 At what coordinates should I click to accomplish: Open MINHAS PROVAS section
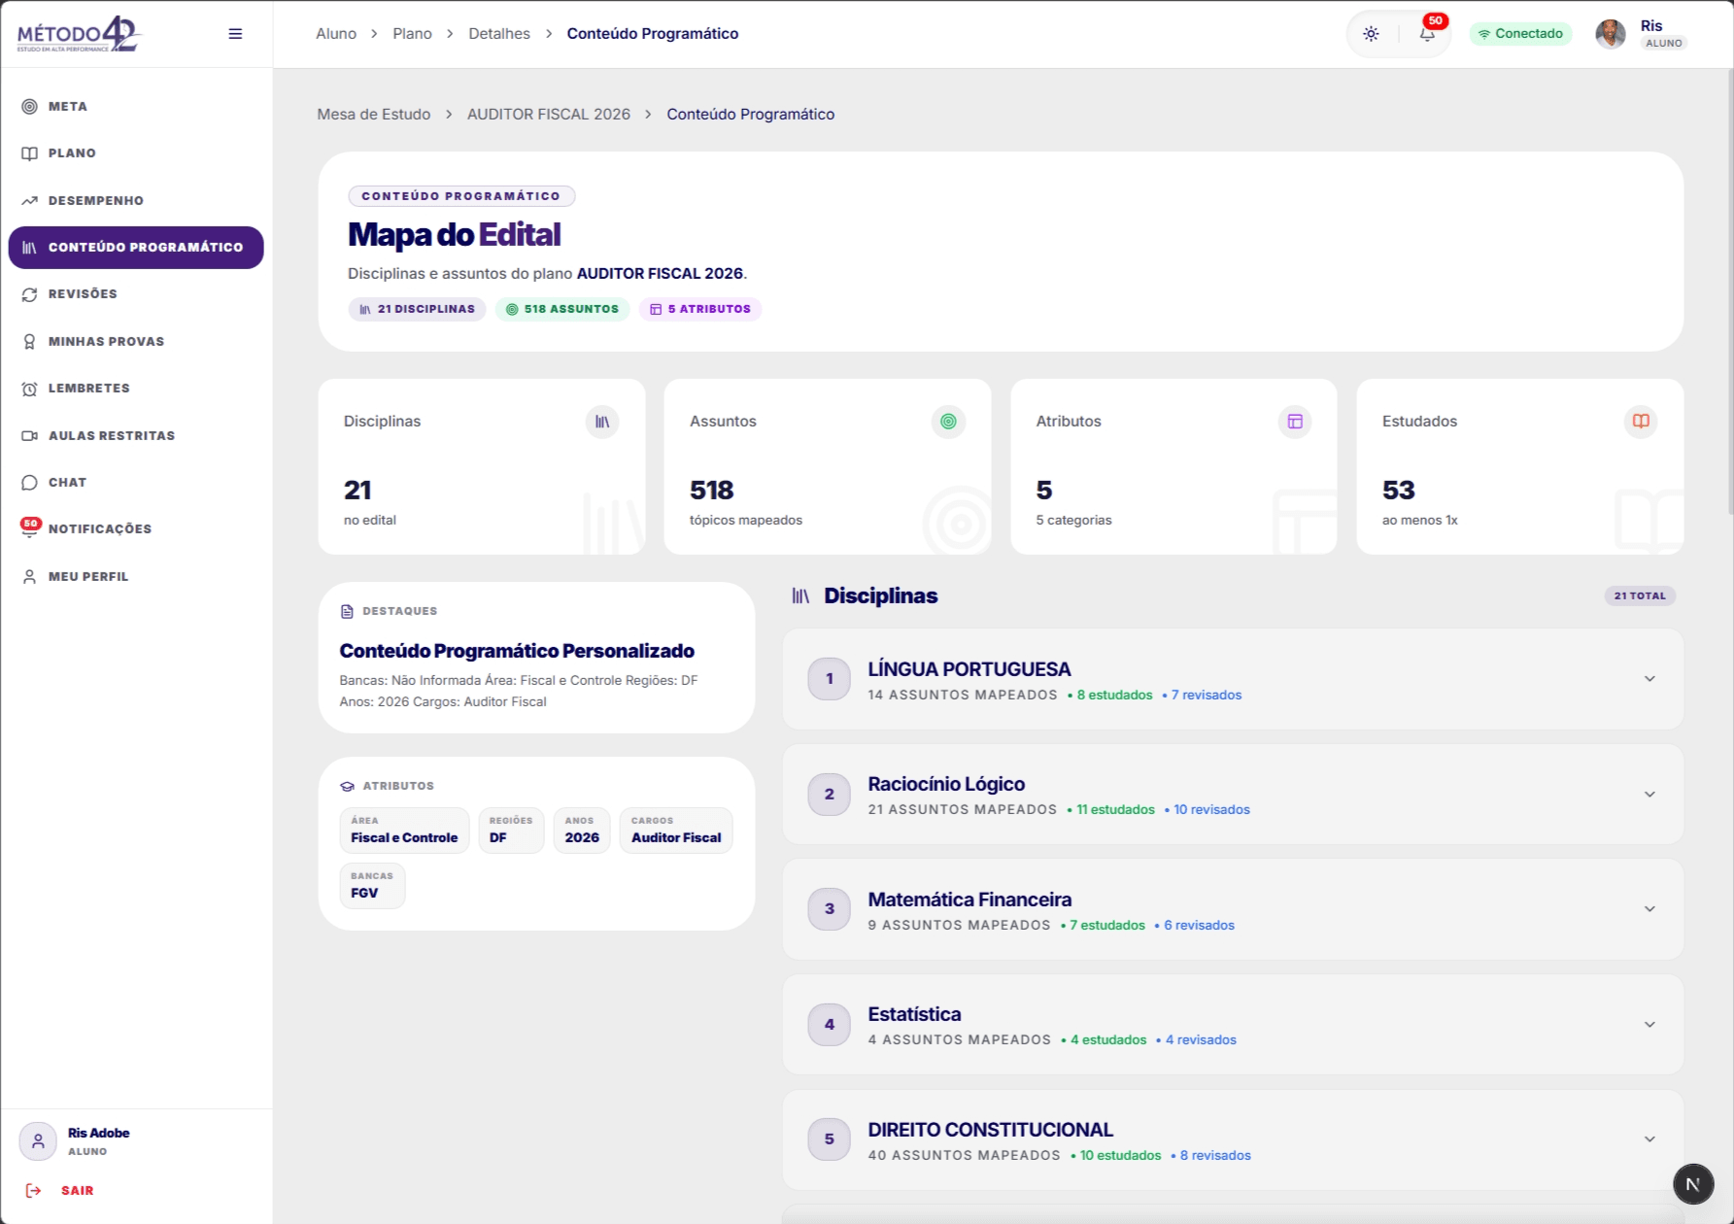136,342
